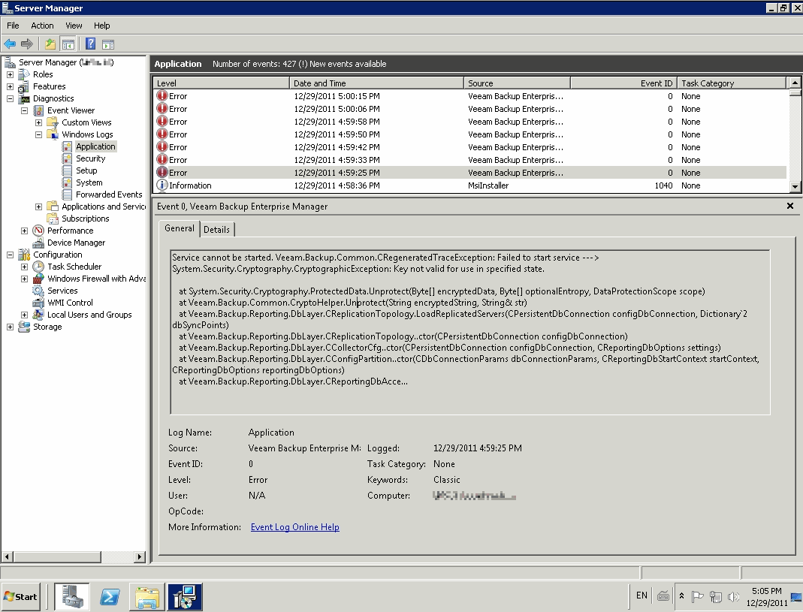Click the Forward arrow toolbar icon
The height and width of the screenshot is (612, 803).
(26, 44)
